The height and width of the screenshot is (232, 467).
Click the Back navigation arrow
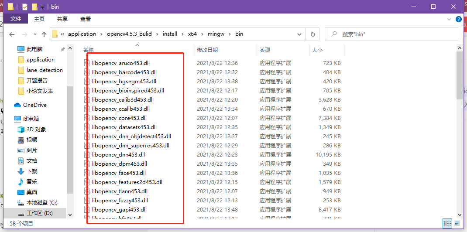[12, 34]
